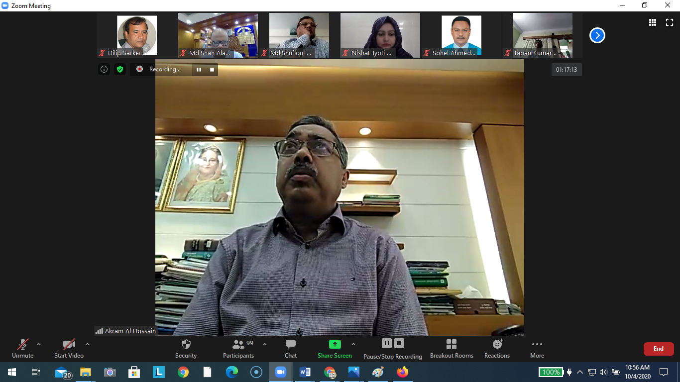This screenshot has width=680, height=382.
Task: Click the green encryption shield icon
Action: click(119, 69)
